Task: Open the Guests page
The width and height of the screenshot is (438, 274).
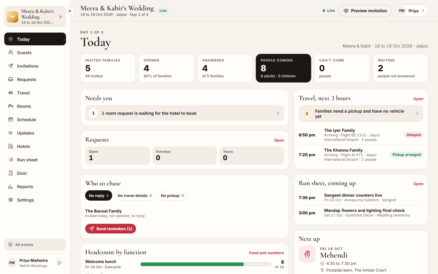Action: [35, 52]
